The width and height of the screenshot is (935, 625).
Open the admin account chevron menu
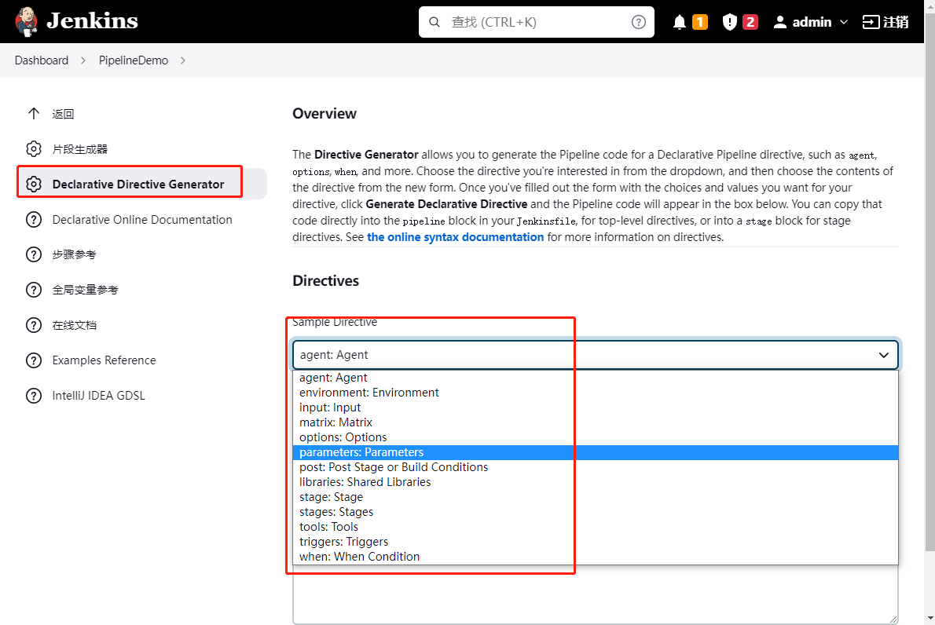coord(844,21)
